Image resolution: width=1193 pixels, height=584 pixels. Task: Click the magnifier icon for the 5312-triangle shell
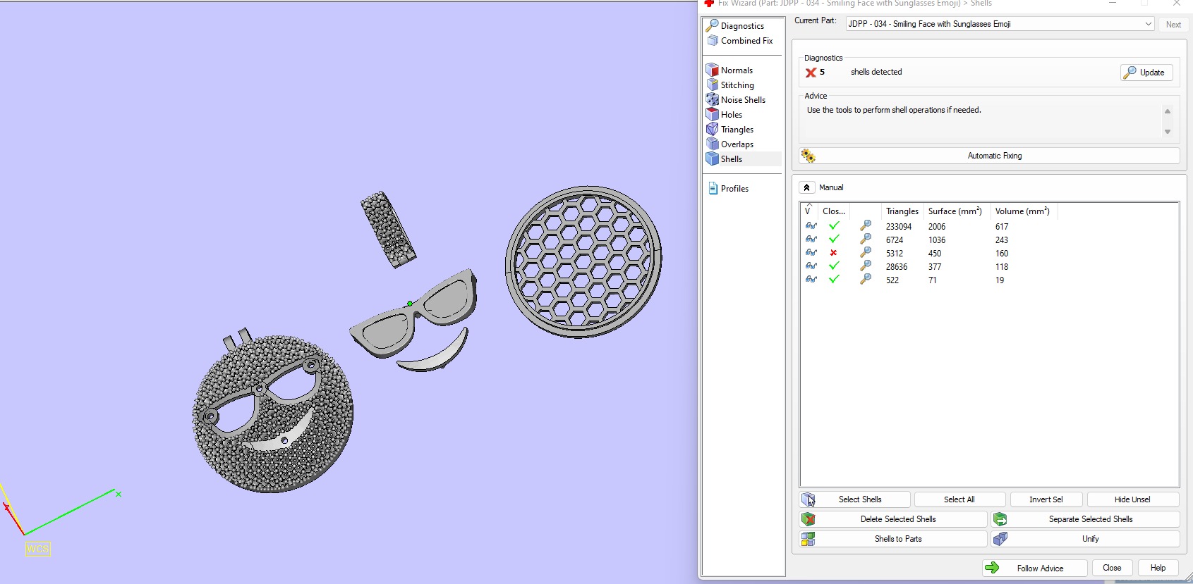865,253
